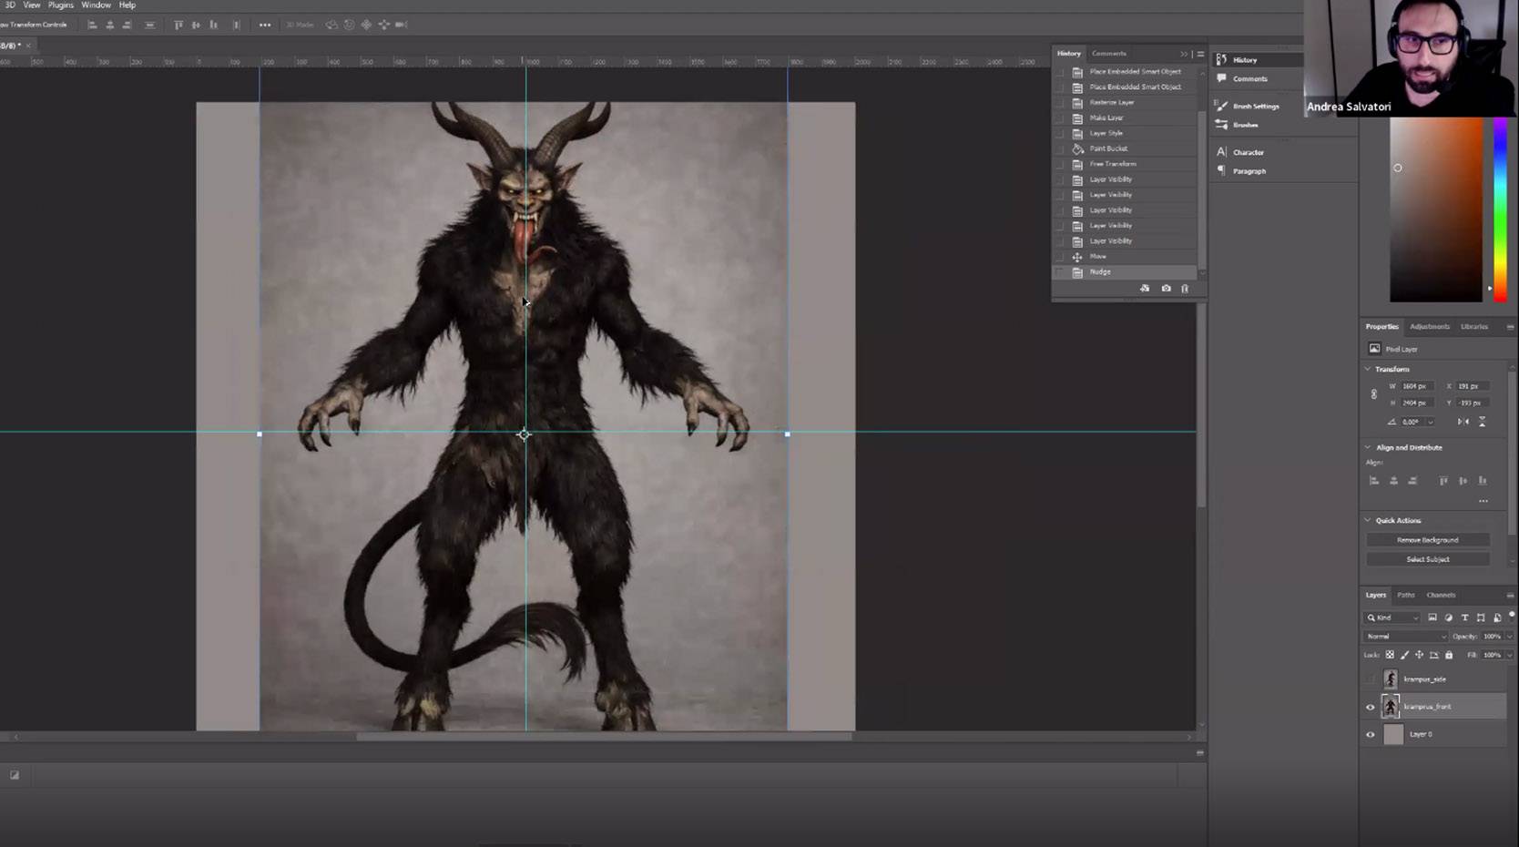Create new snapshot with camera icon
The image size is (1519, 847).
[x=1166, y=289]
